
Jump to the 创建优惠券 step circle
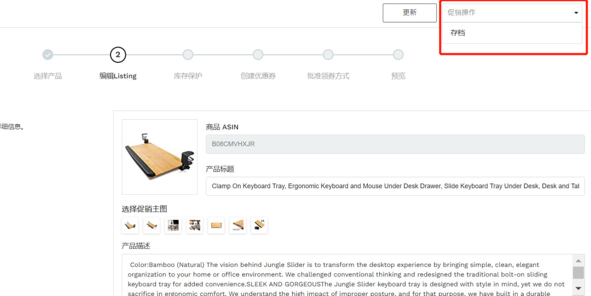click(x=258, y=55)
